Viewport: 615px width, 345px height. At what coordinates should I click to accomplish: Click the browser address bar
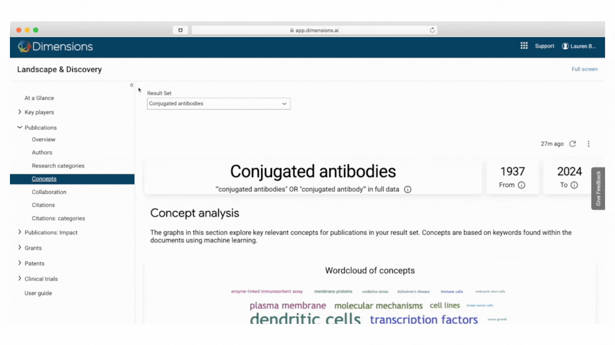[314, 30]
